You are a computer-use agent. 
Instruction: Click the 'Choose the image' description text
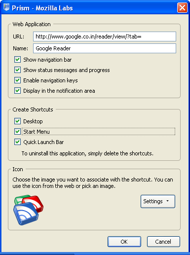93,183
